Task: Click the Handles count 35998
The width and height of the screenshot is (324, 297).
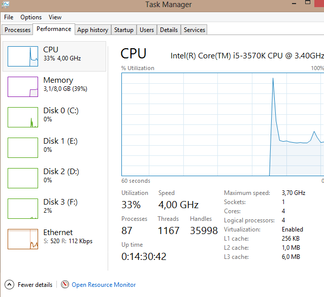Action: pos(204,230)
